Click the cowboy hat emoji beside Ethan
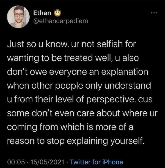The image size is (165, 168). click(x=57, y=13)
